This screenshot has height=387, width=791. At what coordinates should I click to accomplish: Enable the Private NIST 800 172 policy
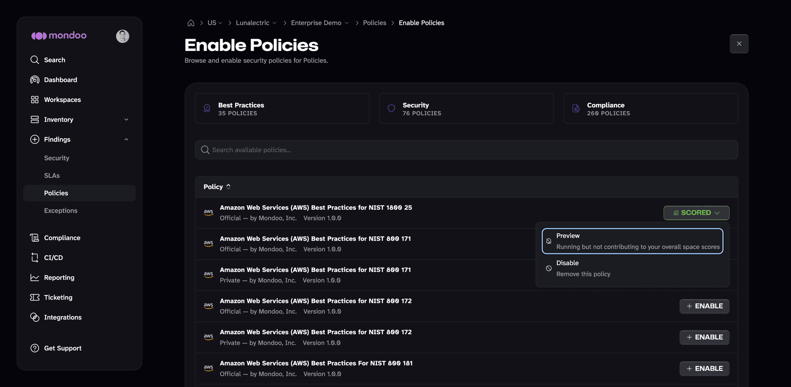(704, 338)
